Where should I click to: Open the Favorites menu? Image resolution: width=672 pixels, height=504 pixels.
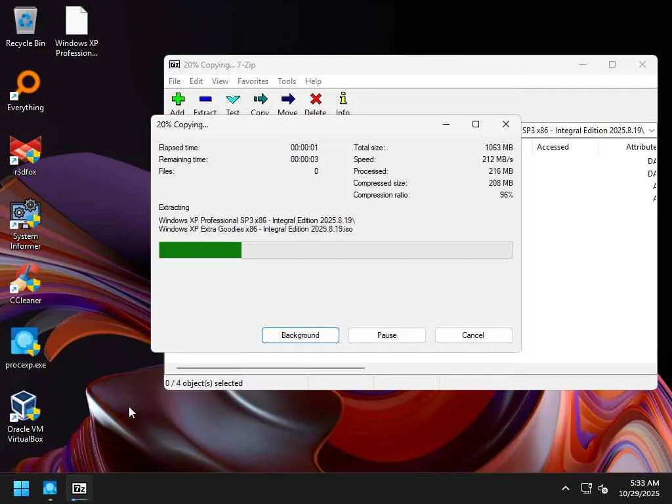(253, 81)
